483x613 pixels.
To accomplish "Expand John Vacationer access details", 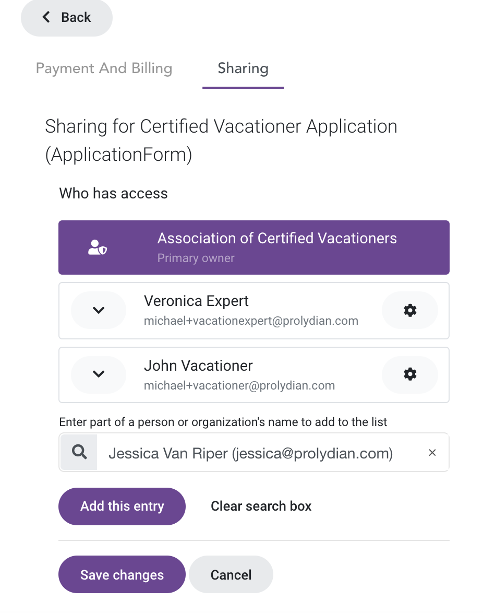I will (99, 374).
